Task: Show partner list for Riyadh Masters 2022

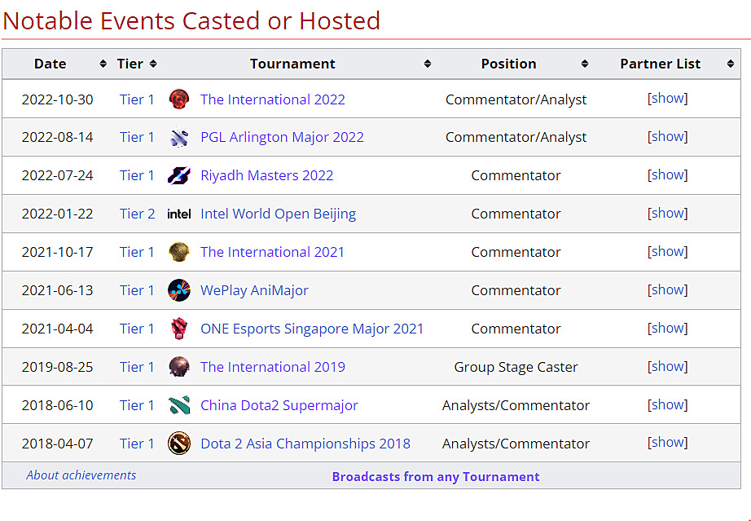Action: pyautogui.click(x=668, y=175)
